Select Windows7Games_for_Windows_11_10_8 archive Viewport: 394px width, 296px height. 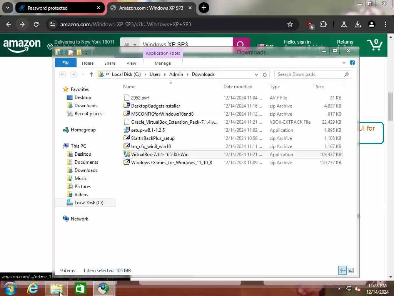233,162
